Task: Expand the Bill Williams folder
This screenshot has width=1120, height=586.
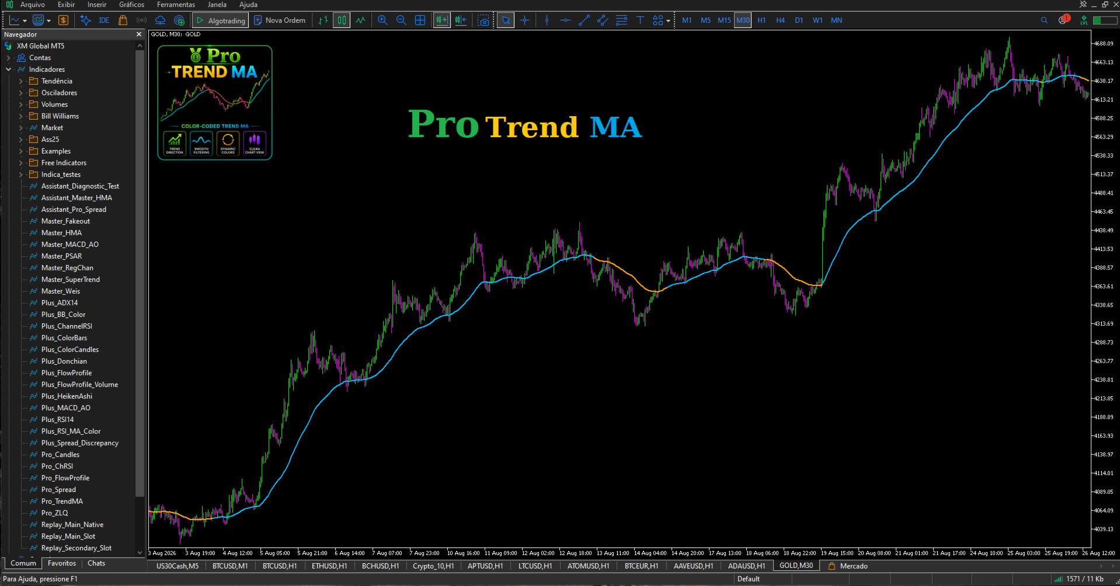Action: pos(21,116)
